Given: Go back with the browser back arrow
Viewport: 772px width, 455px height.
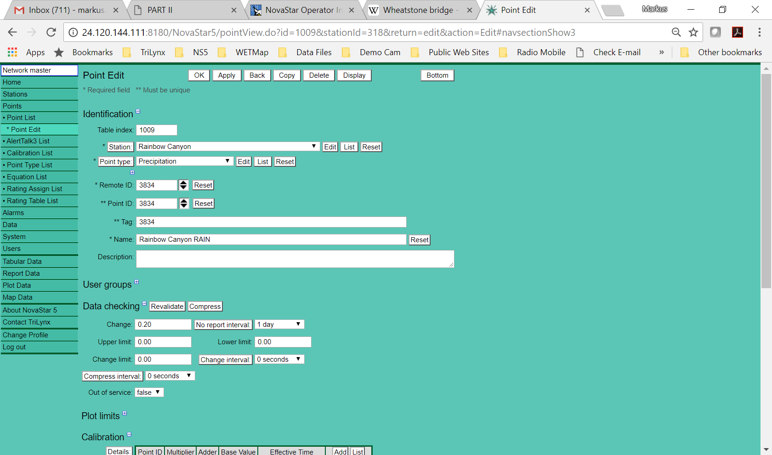Looking at the screenshot, I should [x=12, y=32].
